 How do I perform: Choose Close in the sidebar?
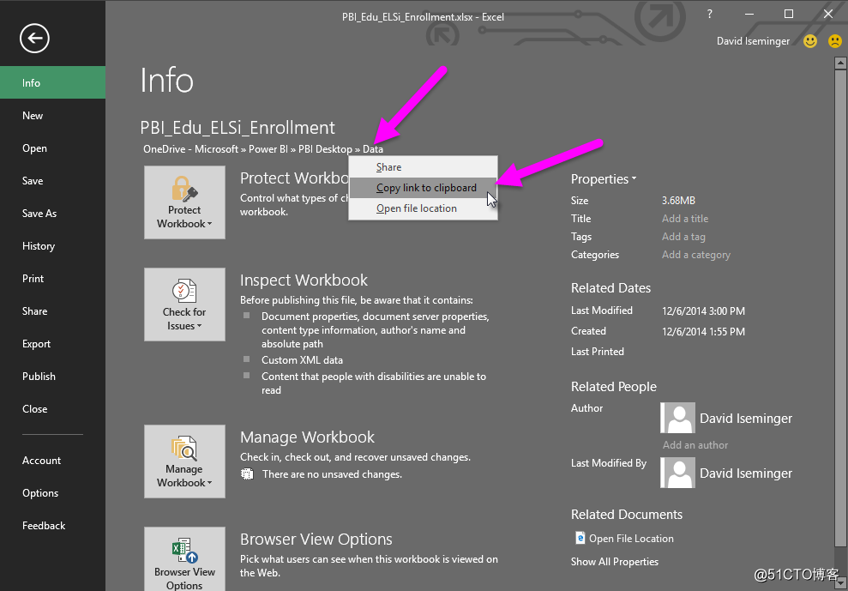click(x=52, y=409)
